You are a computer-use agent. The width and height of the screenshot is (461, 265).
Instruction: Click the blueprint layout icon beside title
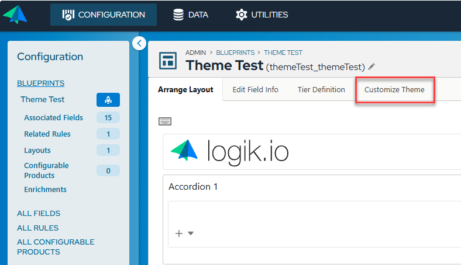(168, 61)
